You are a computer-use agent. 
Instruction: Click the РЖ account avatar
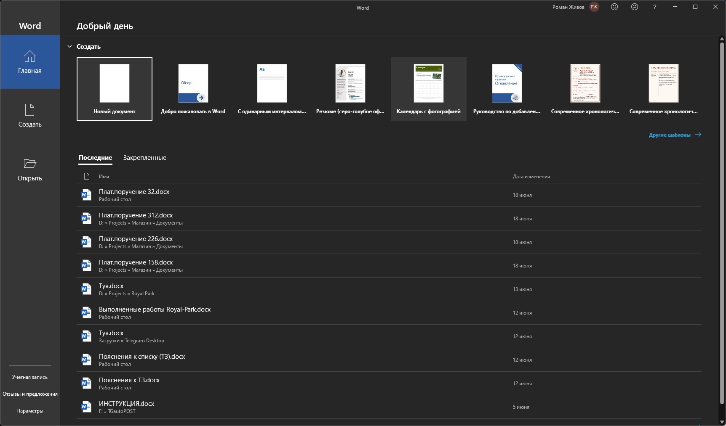594,7
